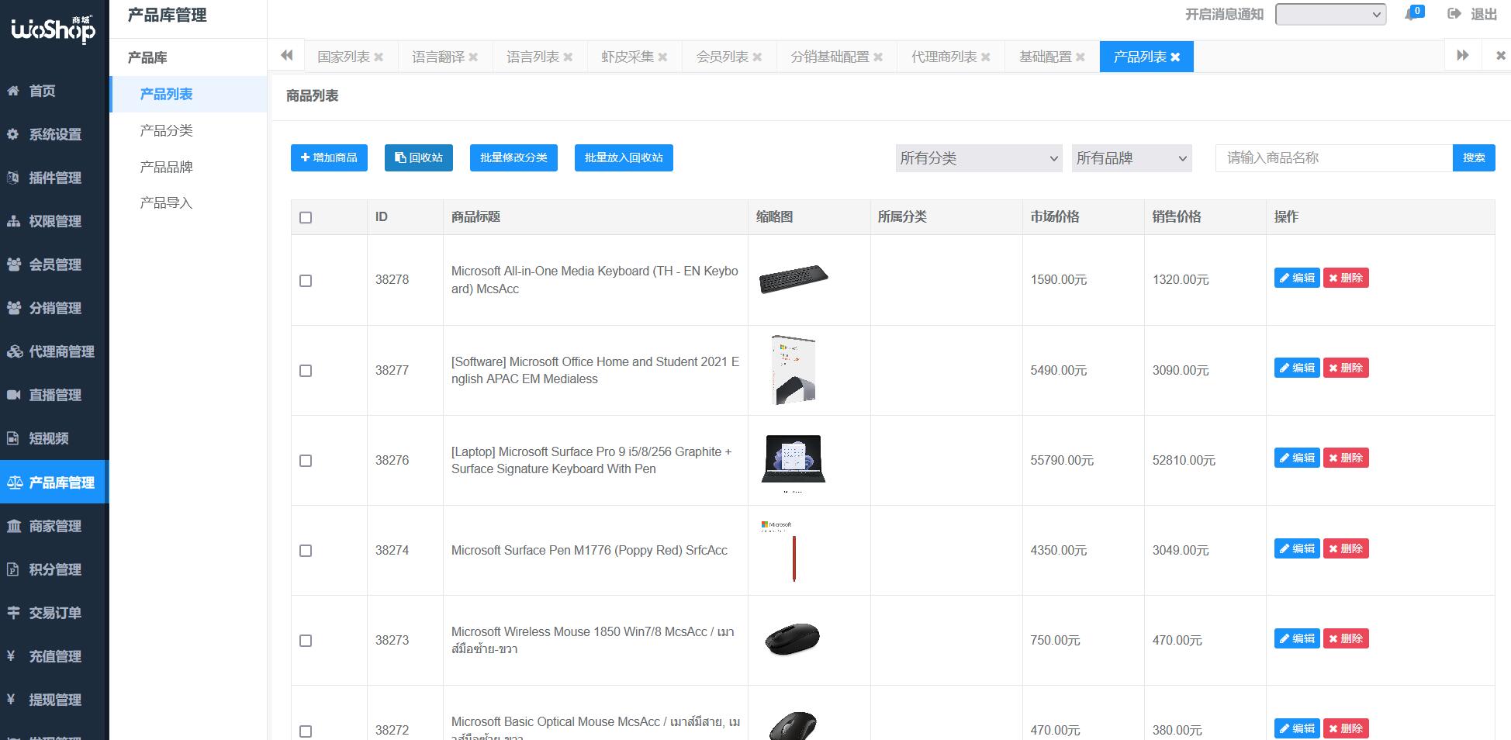Edit product 38278 keyboard
Image resolution: width=1511 pixels, height=740 pixels.
[x=1297, y=278]
